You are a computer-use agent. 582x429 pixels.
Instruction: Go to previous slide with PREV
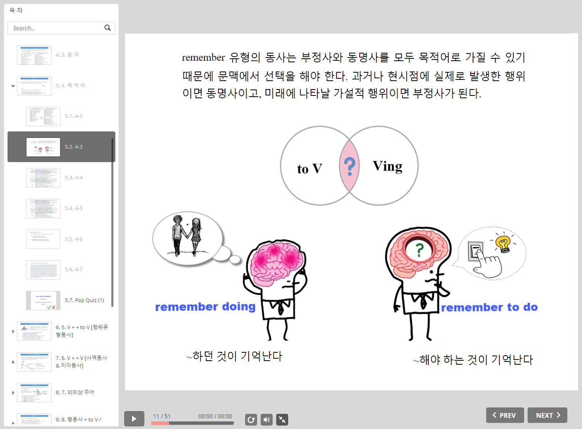click(x=505, y=415)
